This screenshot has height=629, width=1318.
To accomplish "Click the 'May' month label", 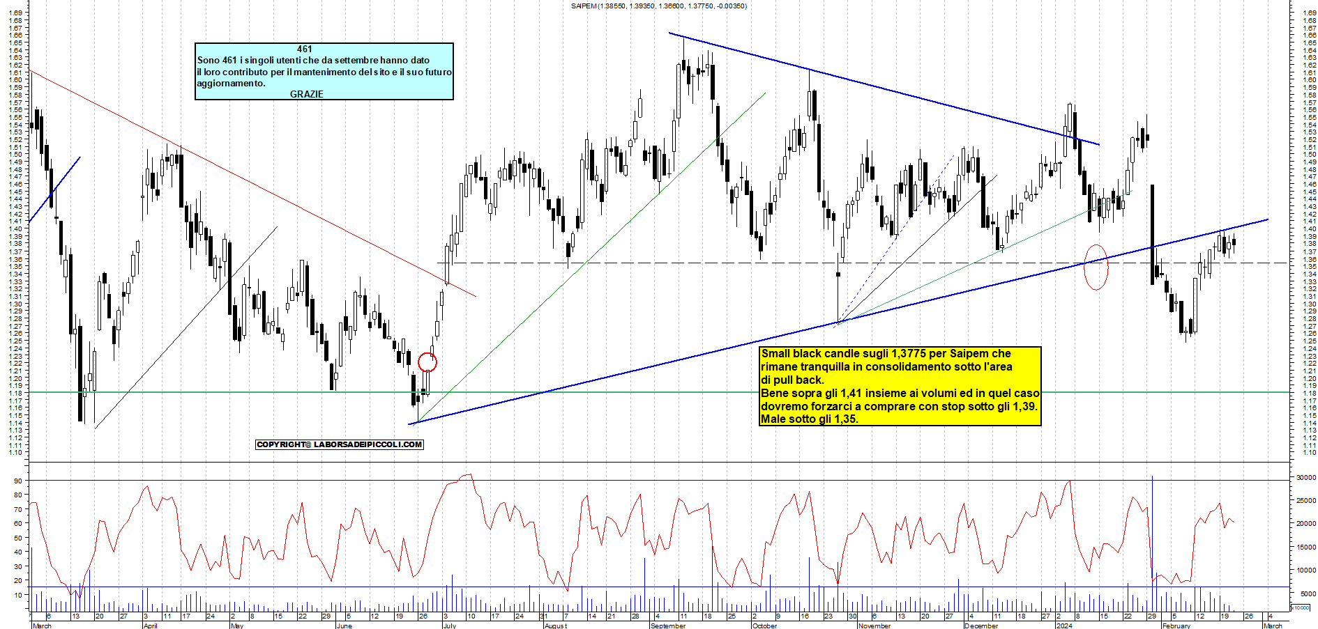I will [x=237, y=626].
